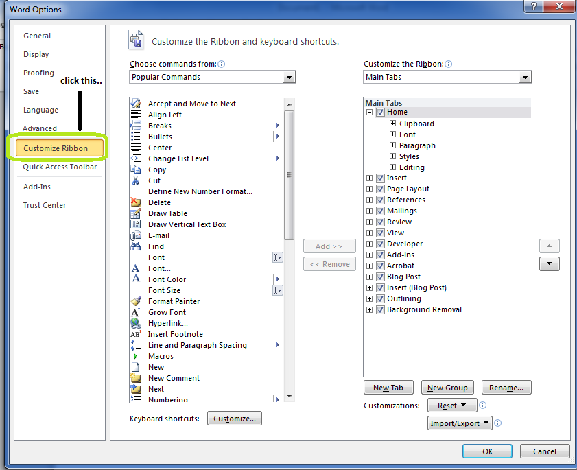
Task: Select the Font Color icon
Action: [136, 279]
